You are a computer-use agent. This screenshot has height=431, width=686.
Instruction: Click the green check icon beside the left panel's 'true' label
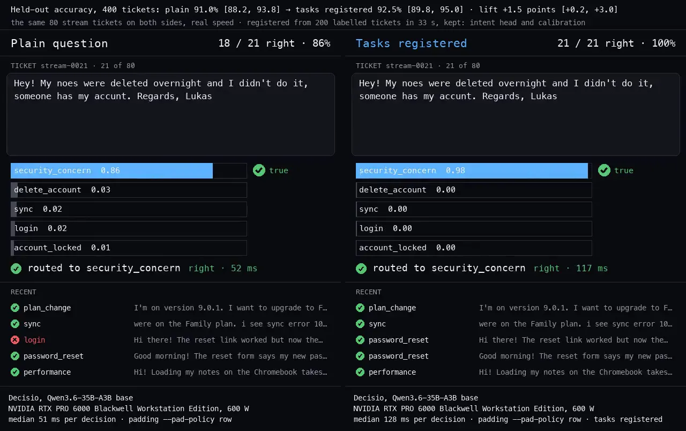pos(259,170)
